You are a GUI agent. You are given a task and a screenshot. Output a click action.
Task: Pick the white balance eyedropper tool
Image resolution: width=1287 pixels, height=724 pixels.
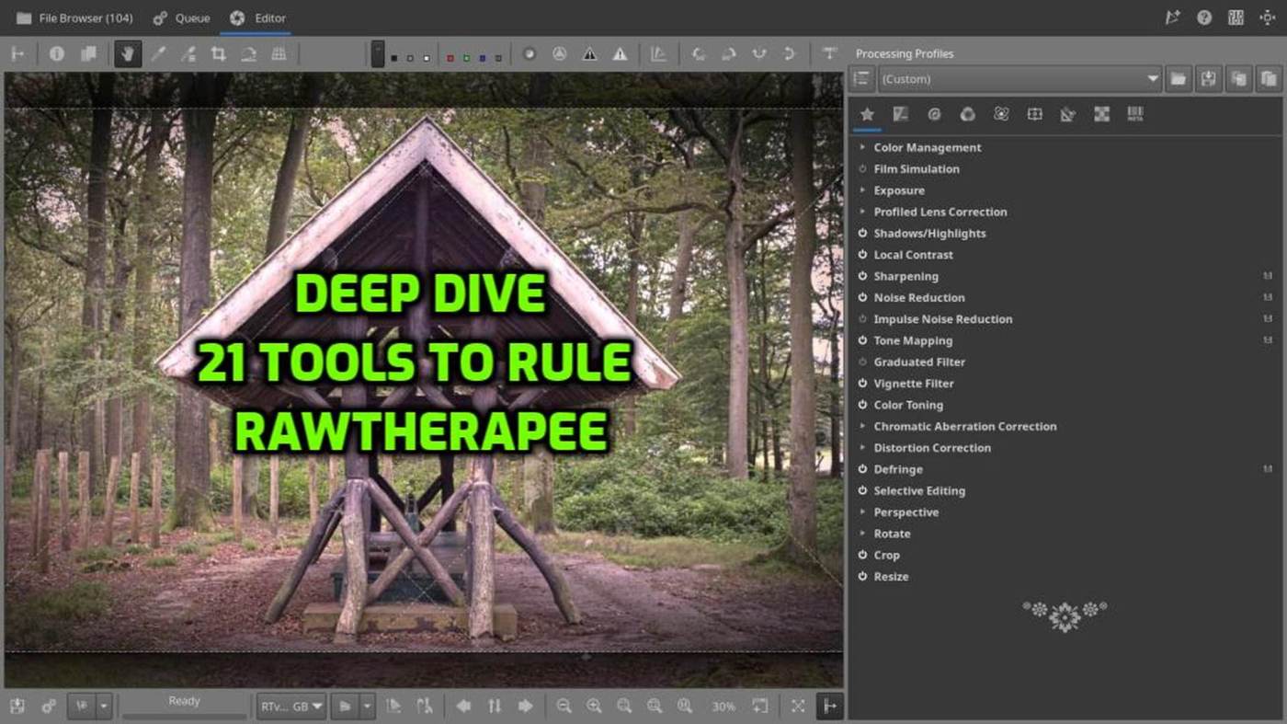[158, 54]
